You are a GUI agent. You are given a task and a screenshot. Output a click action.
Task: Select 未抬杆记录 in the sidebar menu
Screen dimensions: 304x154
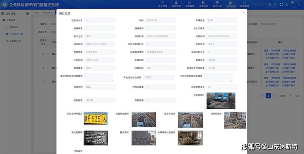[x=15, y=41]
